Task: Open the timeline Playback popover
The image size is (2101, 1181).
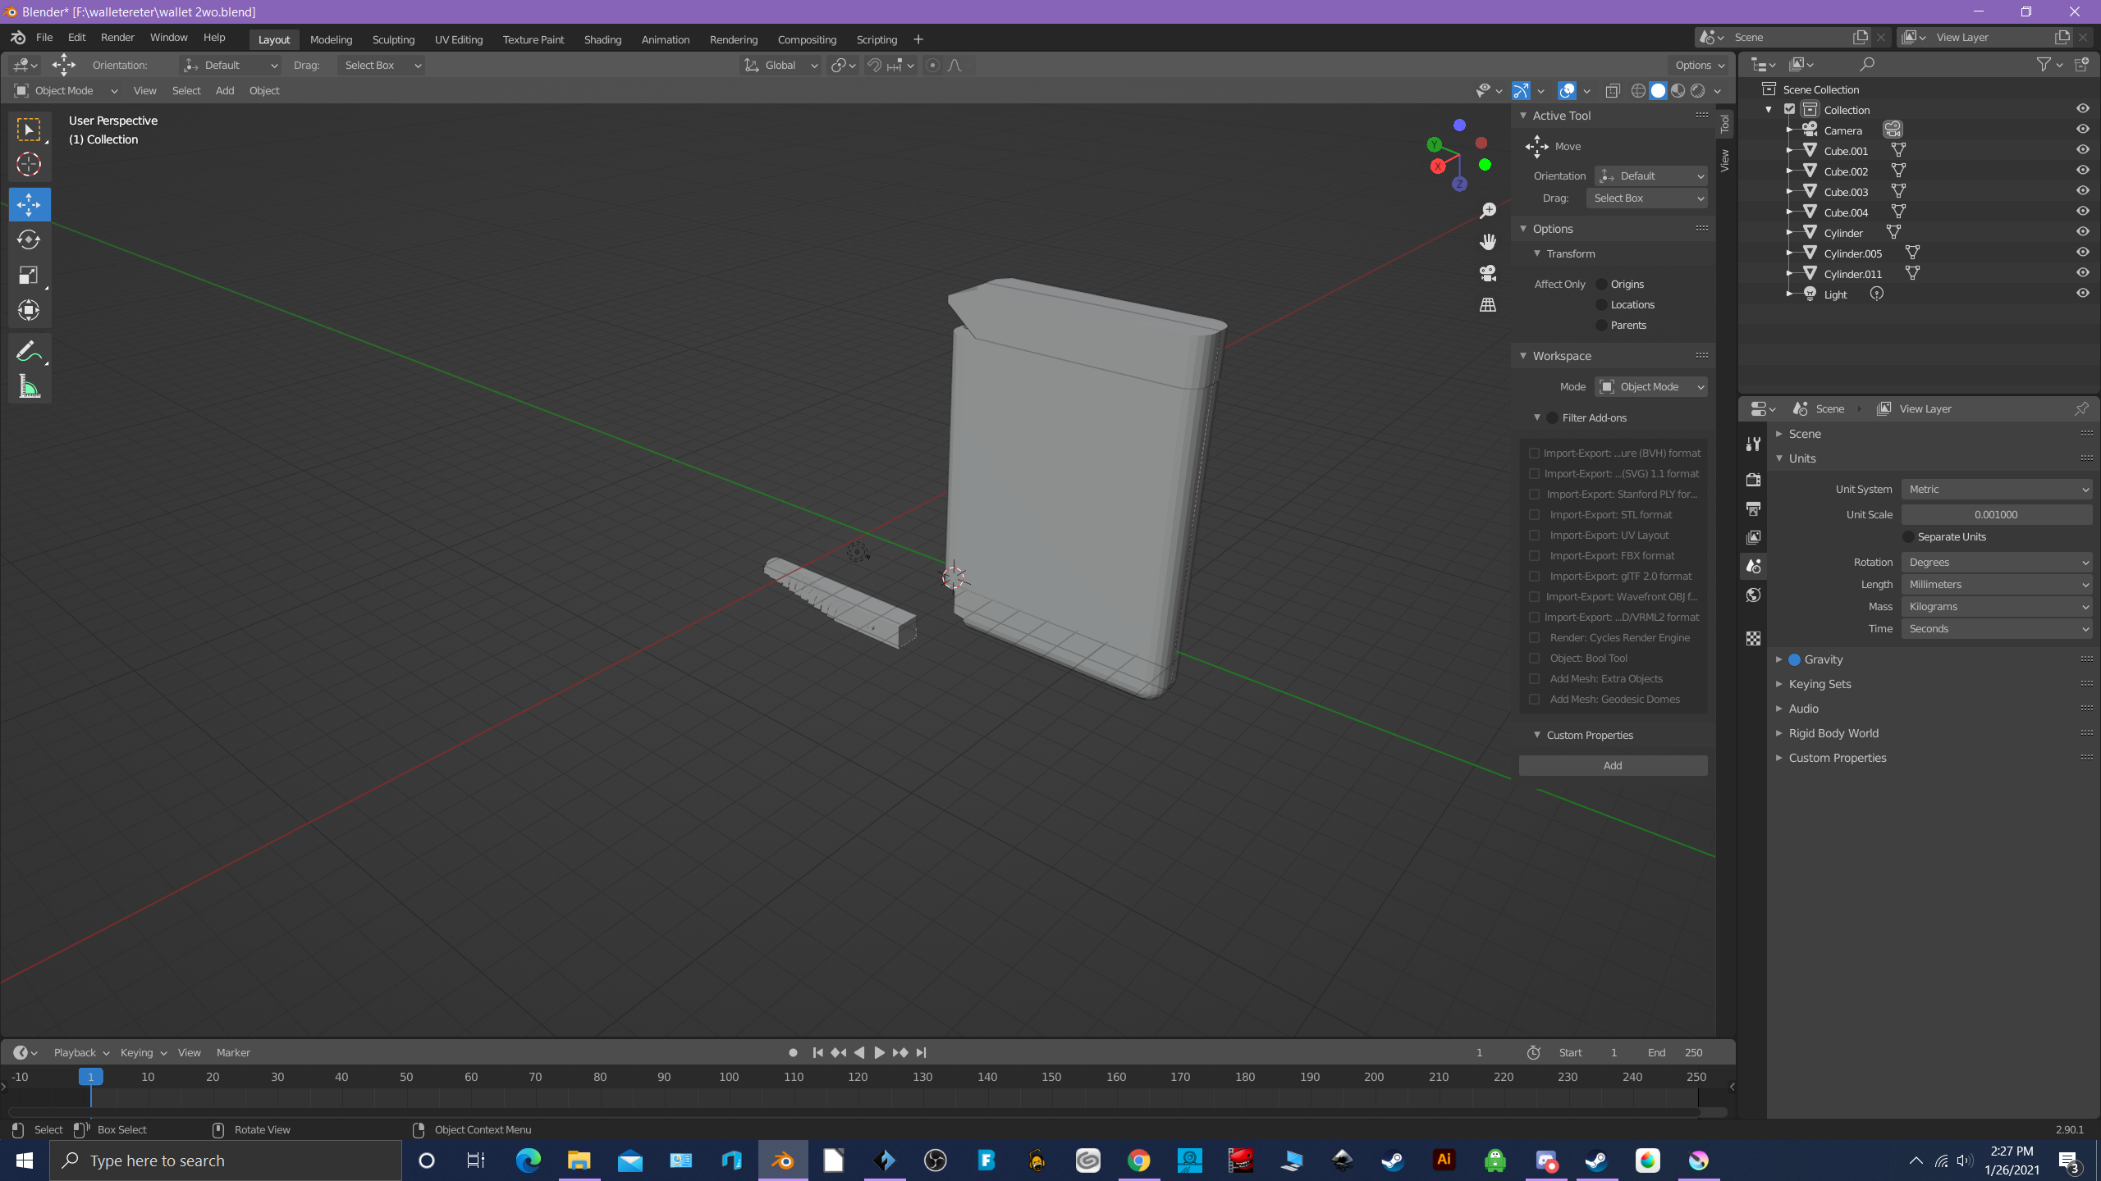Action: coord(80,1052)
